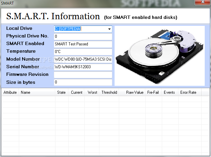Open the Local Drive dropdown arrow
The image size is (211, 157).
click(x=109, y=29)
